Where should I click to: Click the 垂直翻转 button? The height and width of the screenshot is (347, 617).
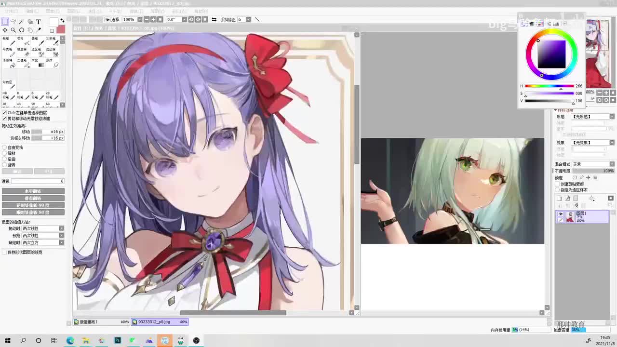pyautogui.click(x=33, y=198)
